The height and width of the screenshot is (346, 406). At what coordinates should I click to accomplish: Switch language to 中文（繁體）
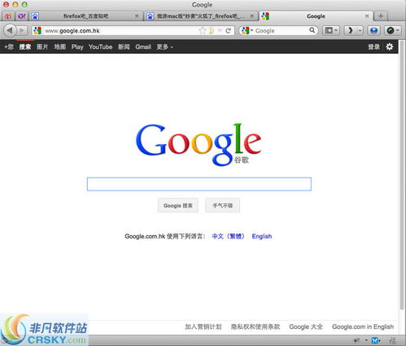(229, 236)
